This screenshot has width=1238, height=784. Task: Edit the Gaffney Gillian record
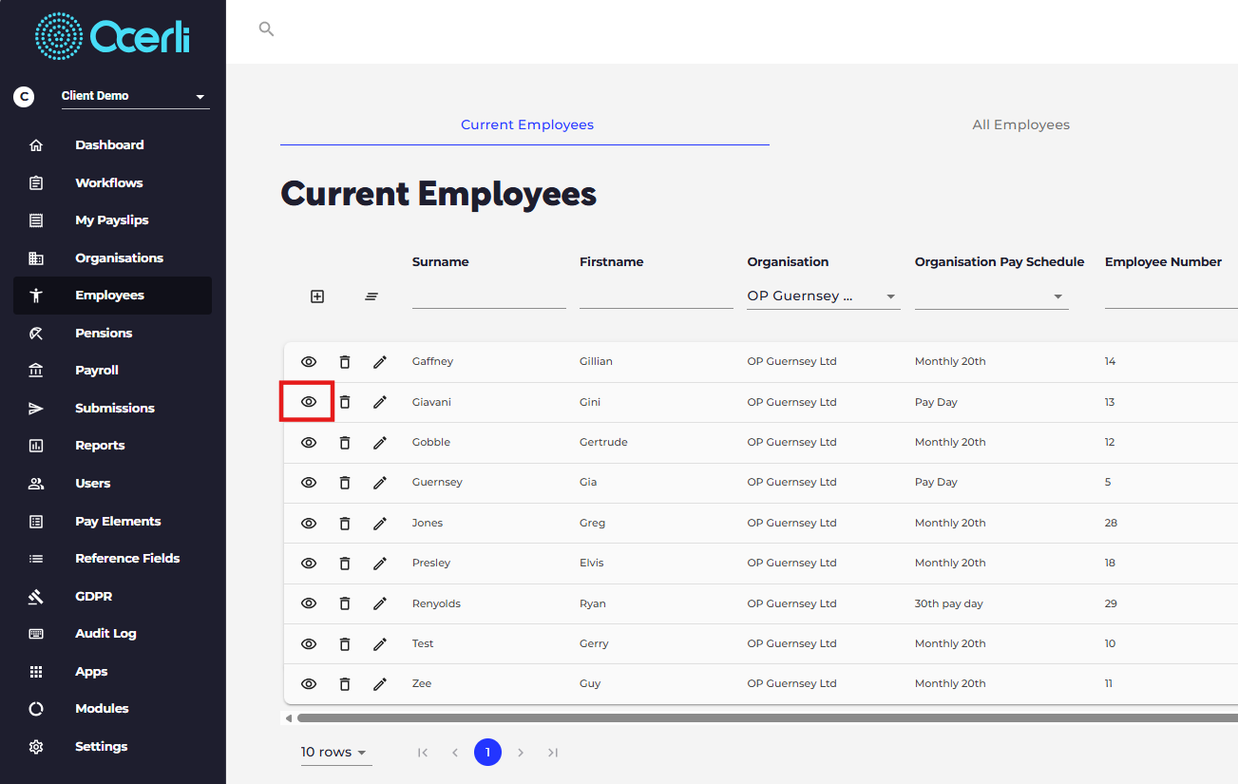[380, 362]
